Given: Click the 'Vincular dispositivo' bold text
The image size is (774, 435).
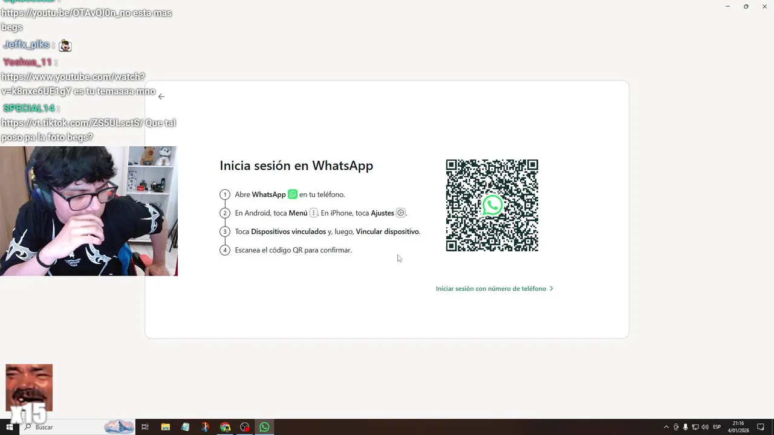Looking at the screenshot, I should coord(387,231).
